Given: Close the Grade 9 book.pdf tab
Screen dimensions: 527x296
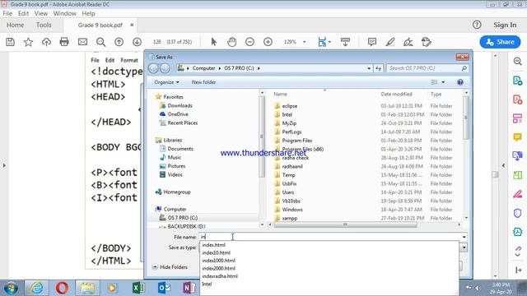Looking at the screenshot, I should 132,25.
